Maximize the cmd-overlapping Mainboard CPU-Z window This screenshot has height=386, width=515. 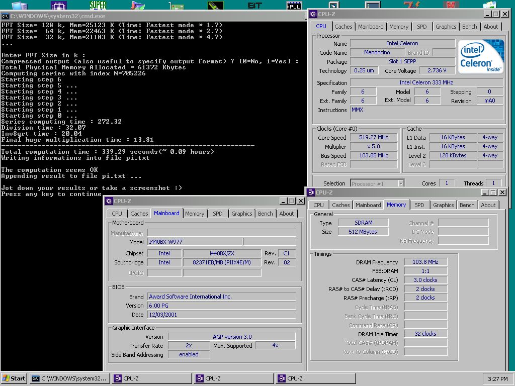coord(292,201)
